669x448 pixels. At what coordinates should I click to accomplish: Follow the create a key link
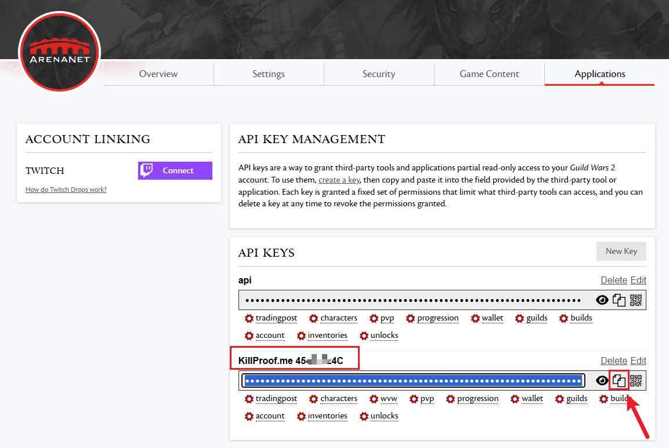(339, 180)
